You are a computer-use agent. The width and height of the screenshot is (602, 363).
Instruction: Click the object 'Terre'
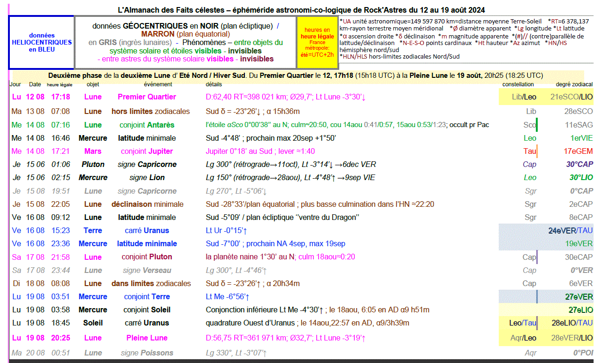(93, 230)
